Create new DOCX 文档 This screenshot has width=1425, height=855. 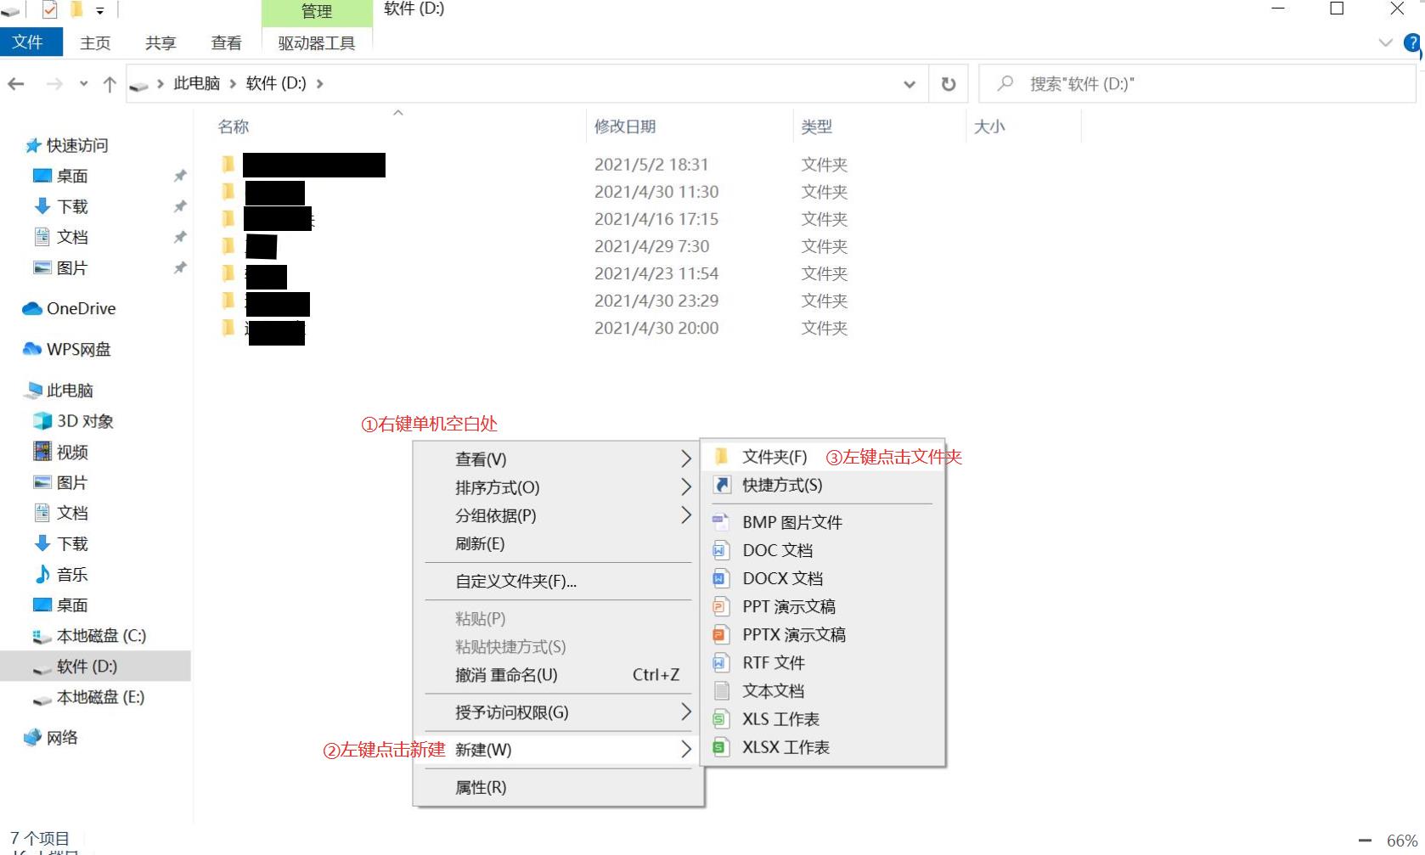[822, 578]
